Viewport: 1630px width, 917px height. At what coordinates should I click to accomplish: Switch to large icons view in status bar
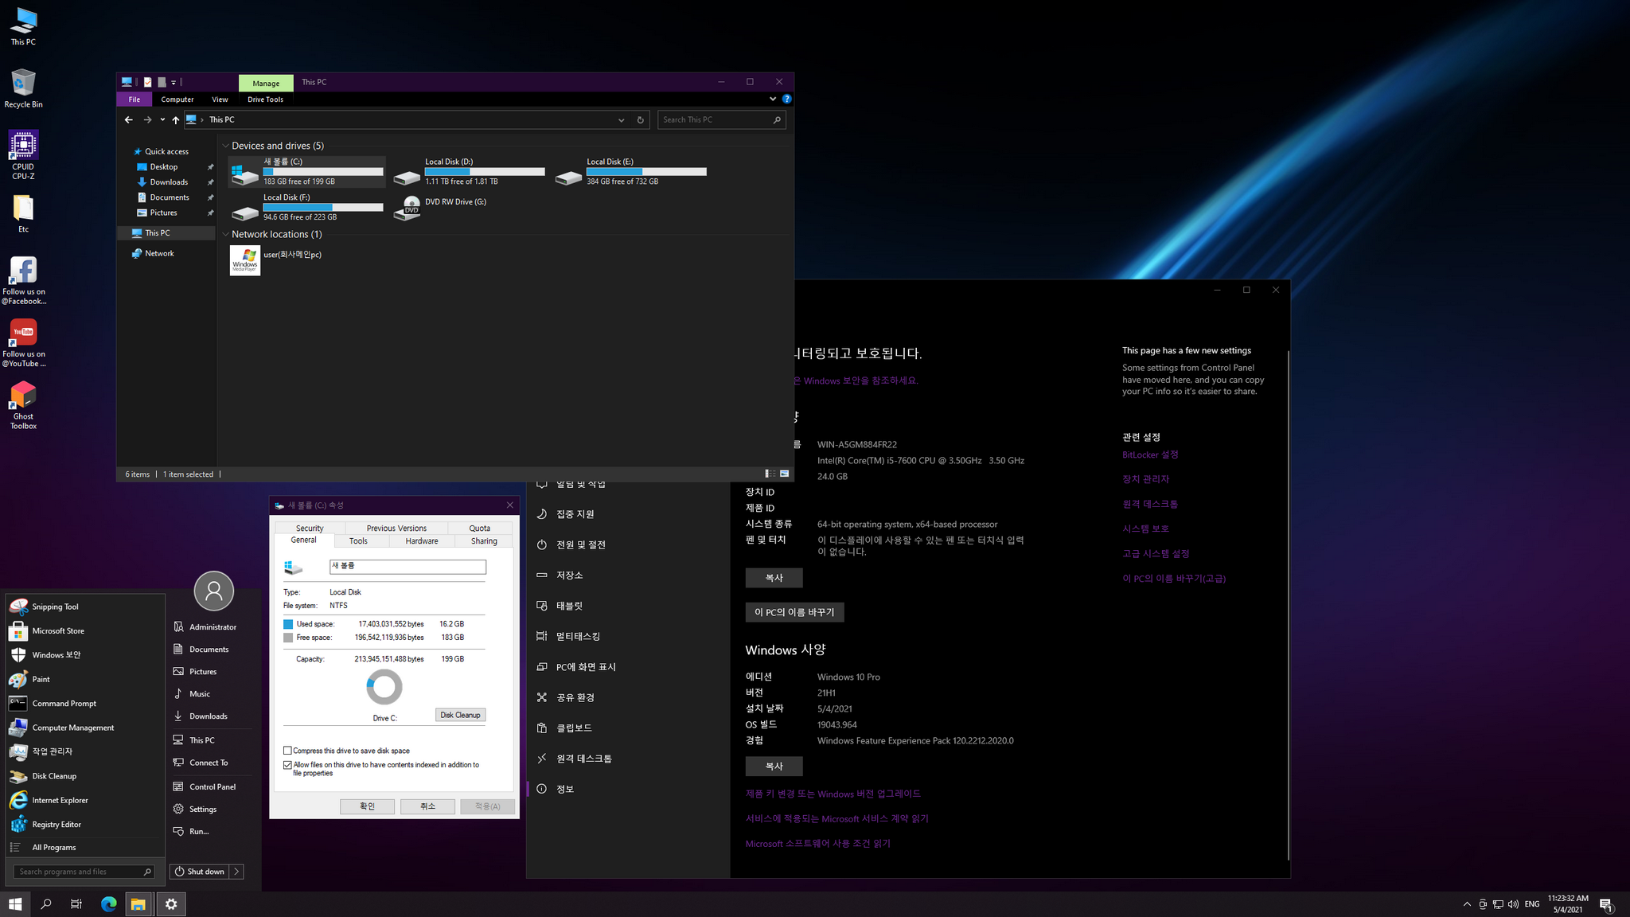tap(784, 474)
